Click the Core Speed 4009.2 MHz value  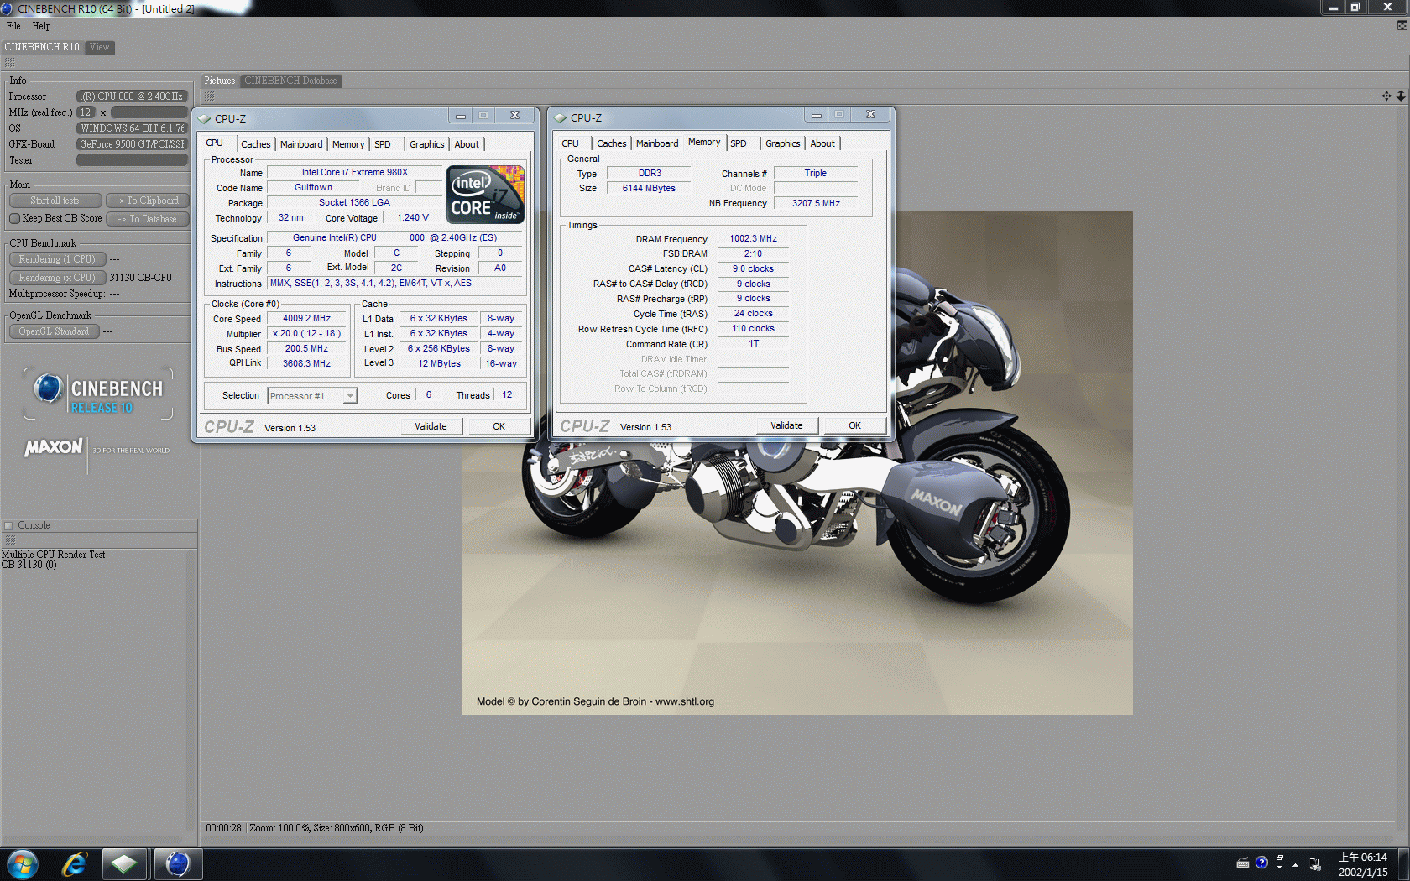click(306, 319)
